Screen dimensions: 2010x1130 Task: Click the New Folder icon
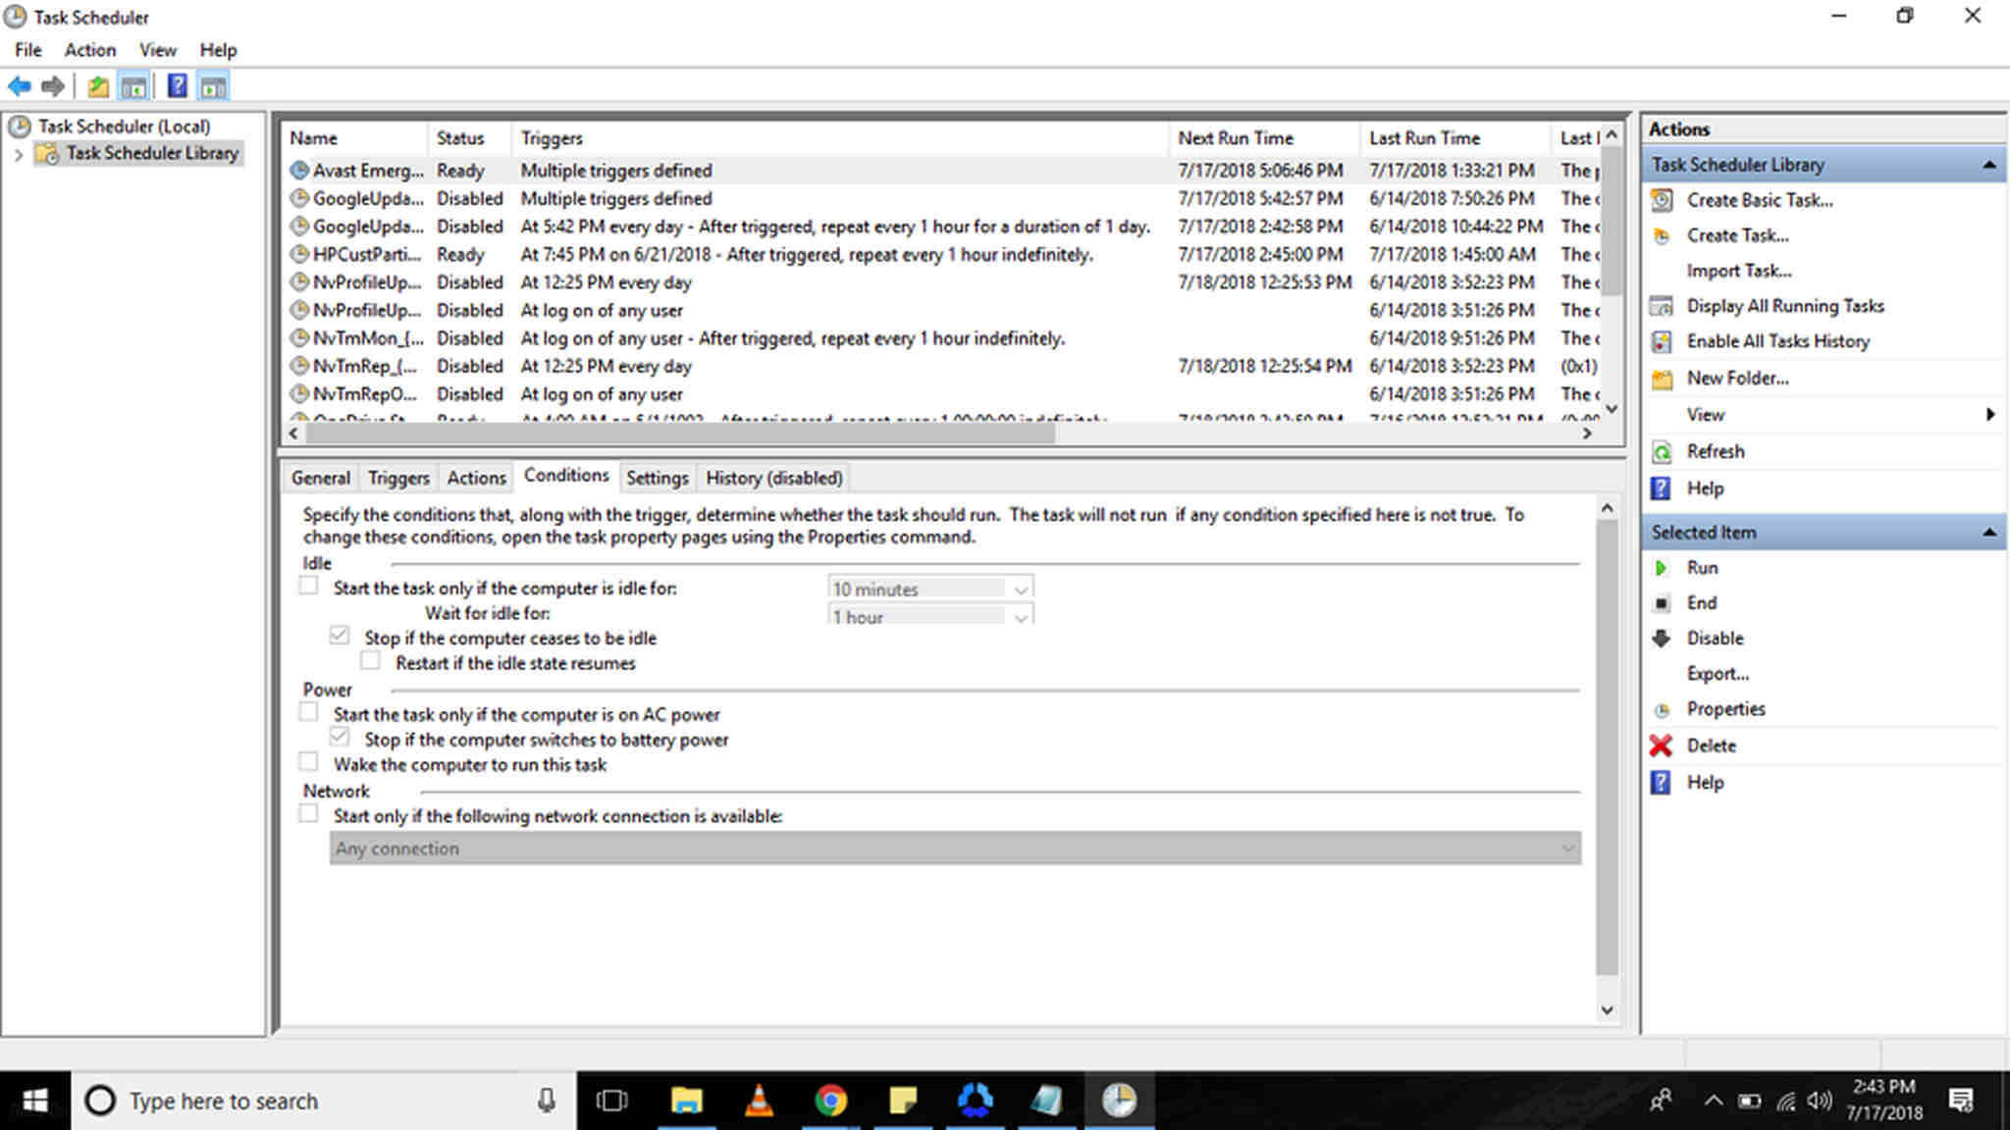point(1661,378)
